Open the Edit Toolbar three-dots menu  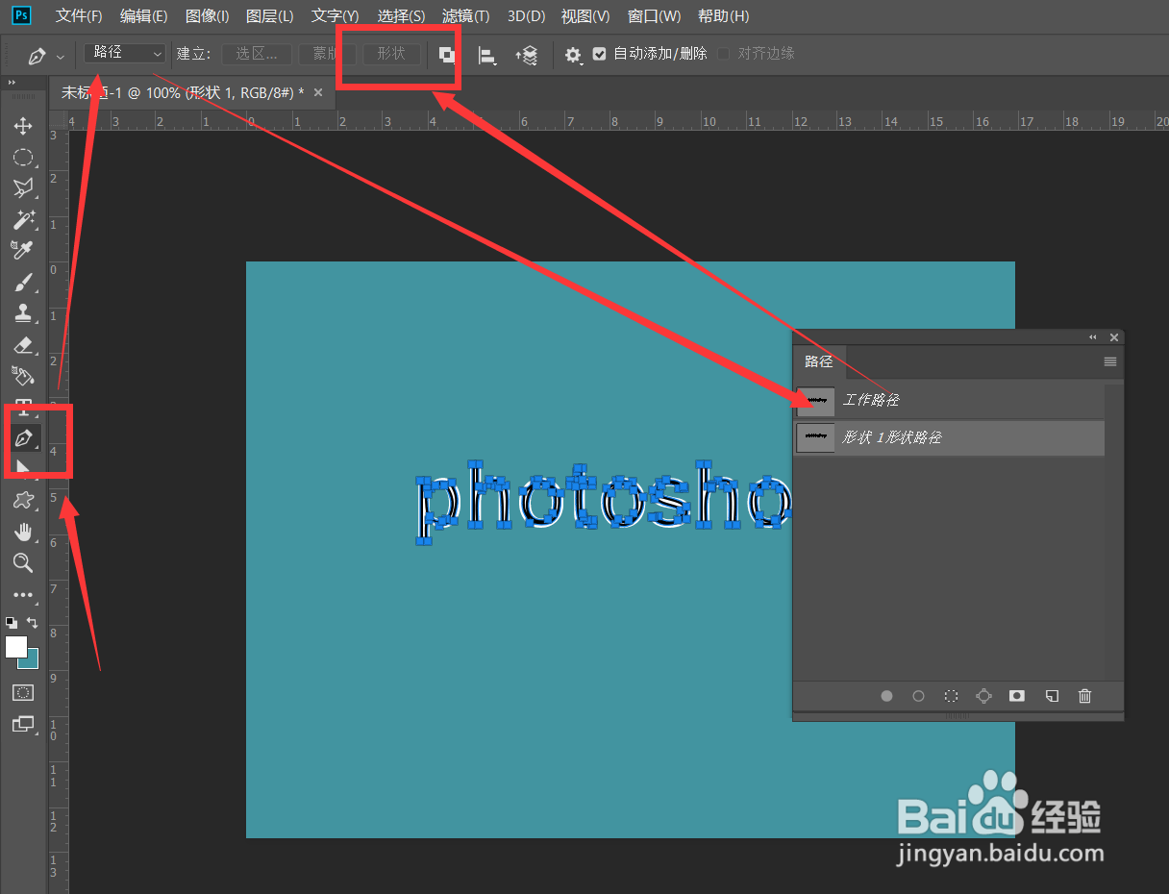[x=23, y=595]
